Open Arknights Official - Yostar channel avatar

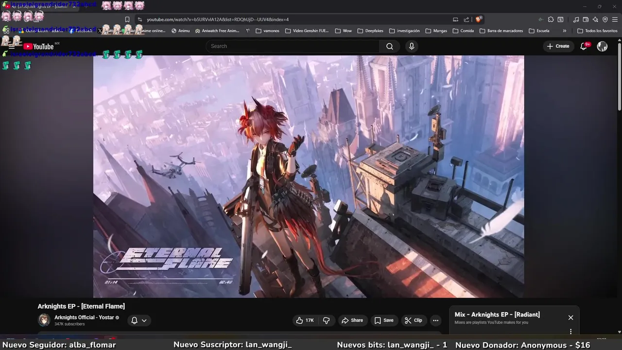[44, 320]
